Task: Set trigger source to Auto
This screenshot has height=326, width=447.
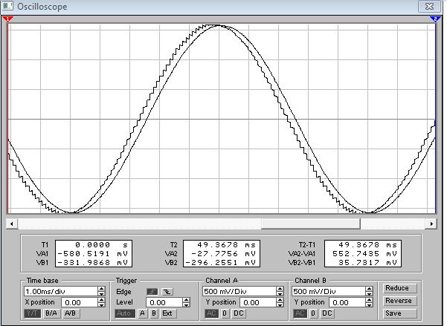Action: 125,313
